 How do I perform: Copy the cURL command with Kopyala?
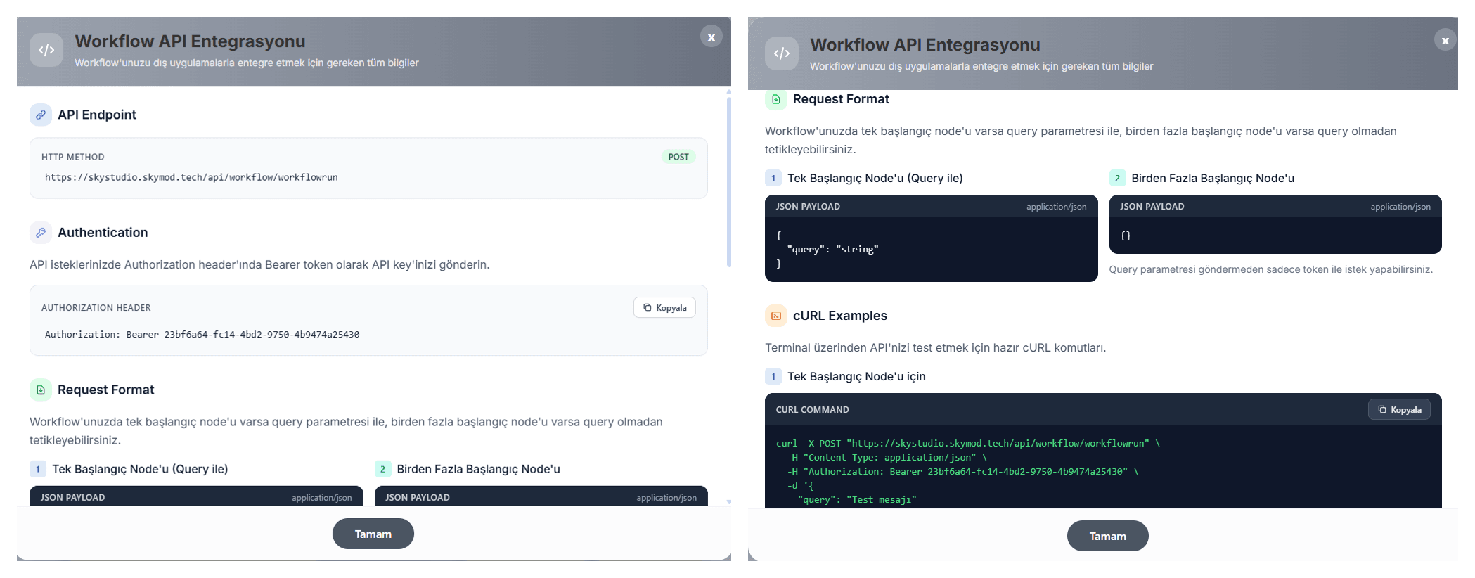[1399, 409]
